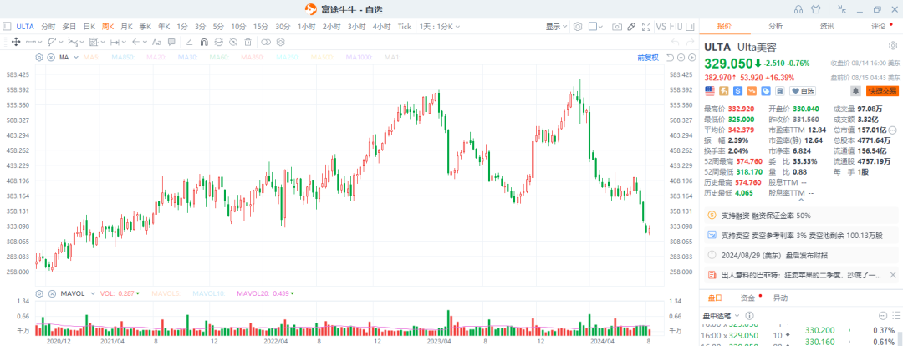Switch to the 异动 tab

pyautogui.click(x=780, y=298)
